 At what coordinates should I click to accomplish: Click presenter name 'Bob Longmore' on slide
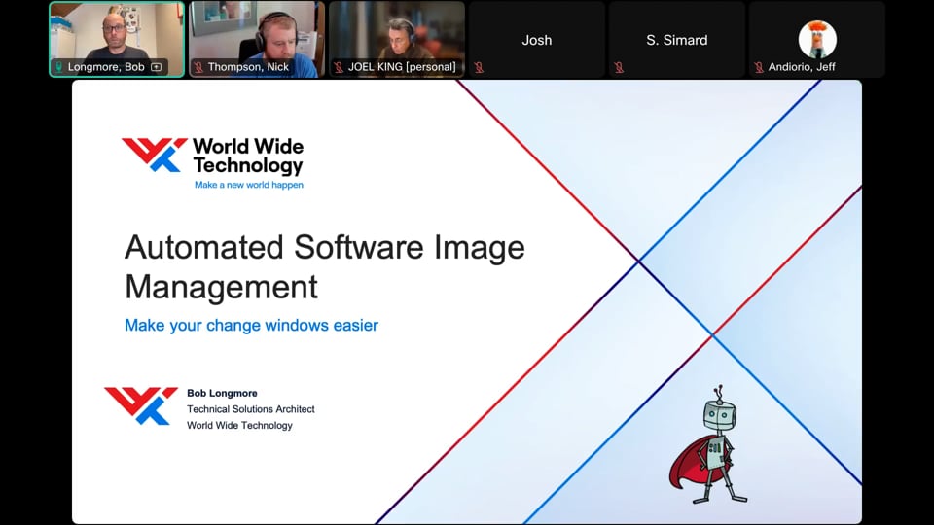point(222,393)
